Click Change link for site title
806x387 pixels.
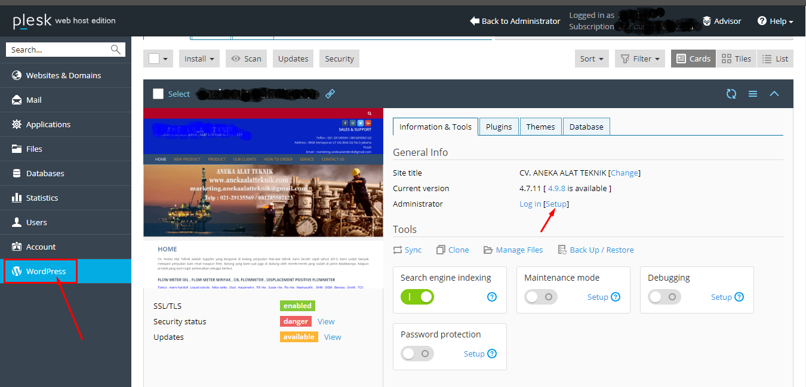(x=625, y=173)
